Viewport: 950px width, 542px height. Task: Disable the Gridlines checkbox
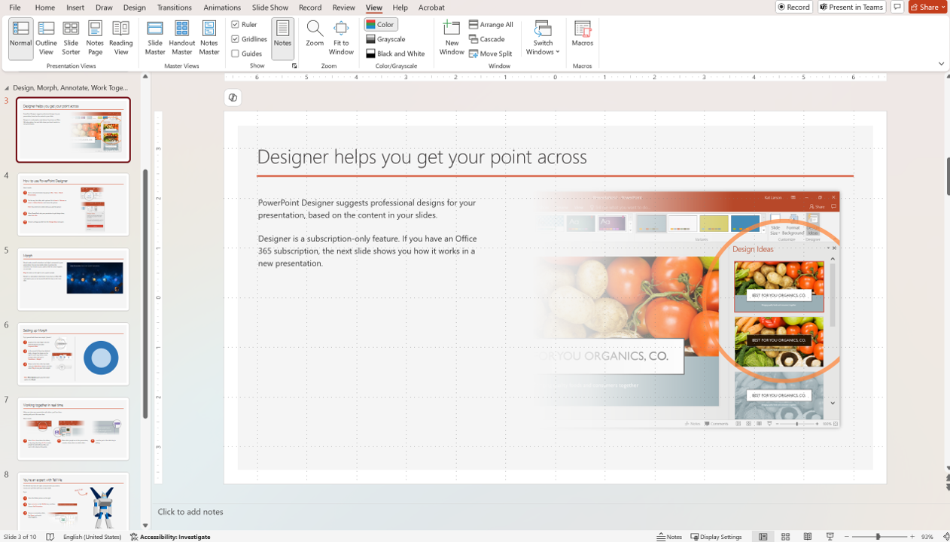click(236, 39)
